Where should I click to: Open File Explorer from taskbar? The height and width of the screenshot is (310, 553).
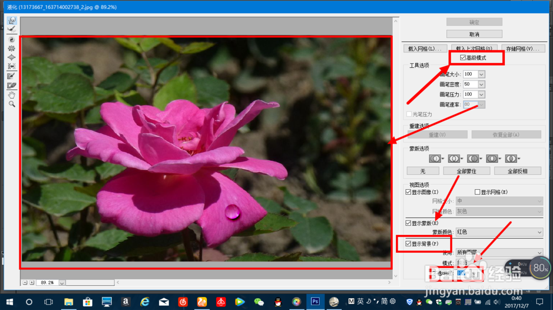tap(69, 302)
